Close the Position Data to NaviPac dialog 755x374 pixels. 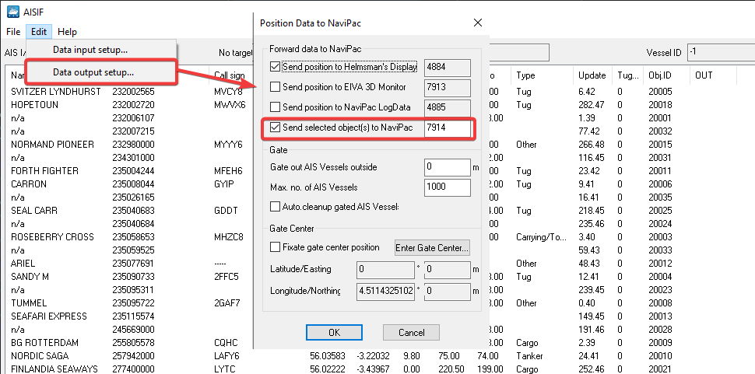(478, 23)
